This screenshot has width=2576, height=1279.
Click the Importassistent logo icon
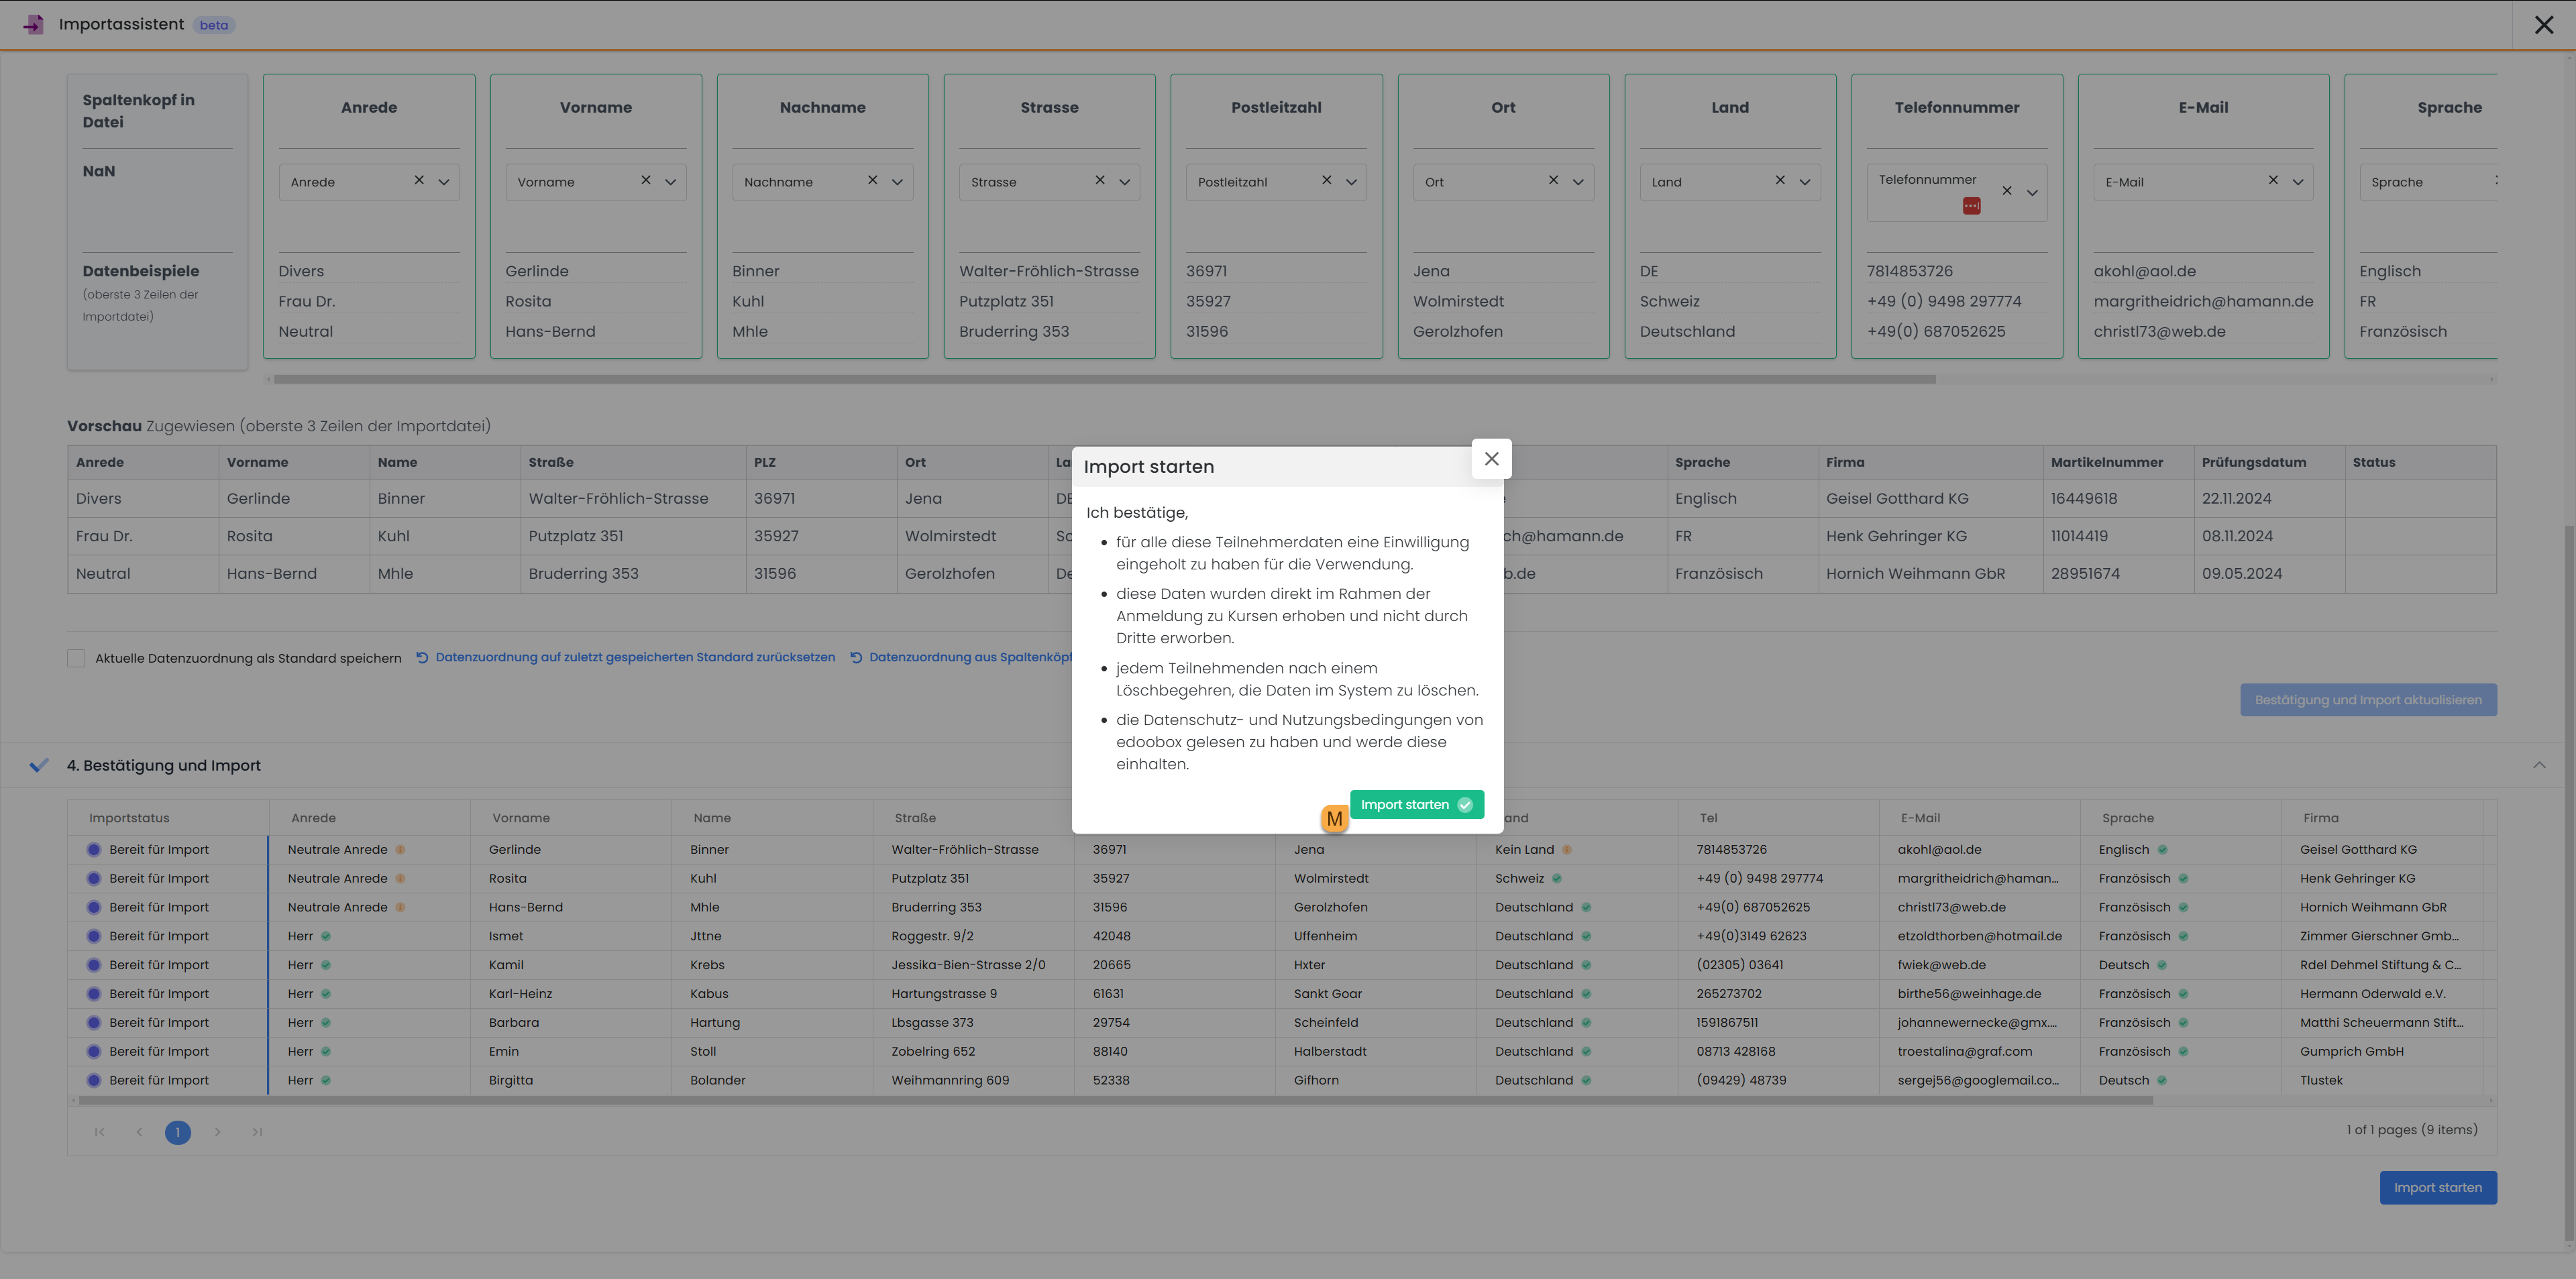[34, 24]
